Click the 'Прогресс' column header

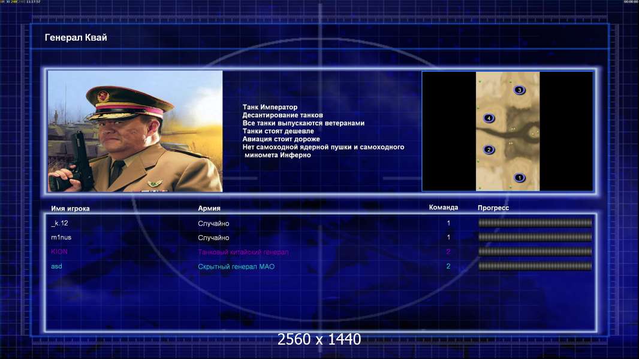(x=493, y=208)
